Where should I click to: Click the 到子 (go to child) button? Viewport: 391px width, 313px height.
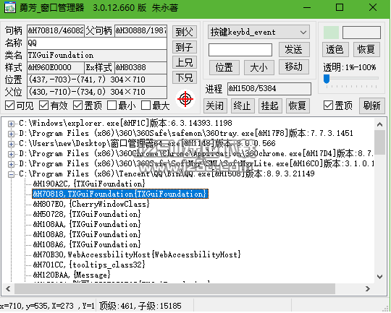pos(185,47)
